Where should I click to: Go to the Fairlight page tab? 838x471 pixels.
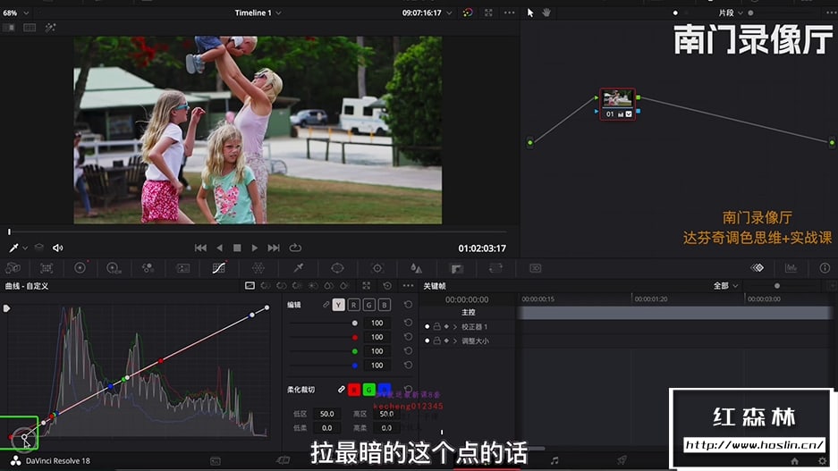click(x=554, y=460)
